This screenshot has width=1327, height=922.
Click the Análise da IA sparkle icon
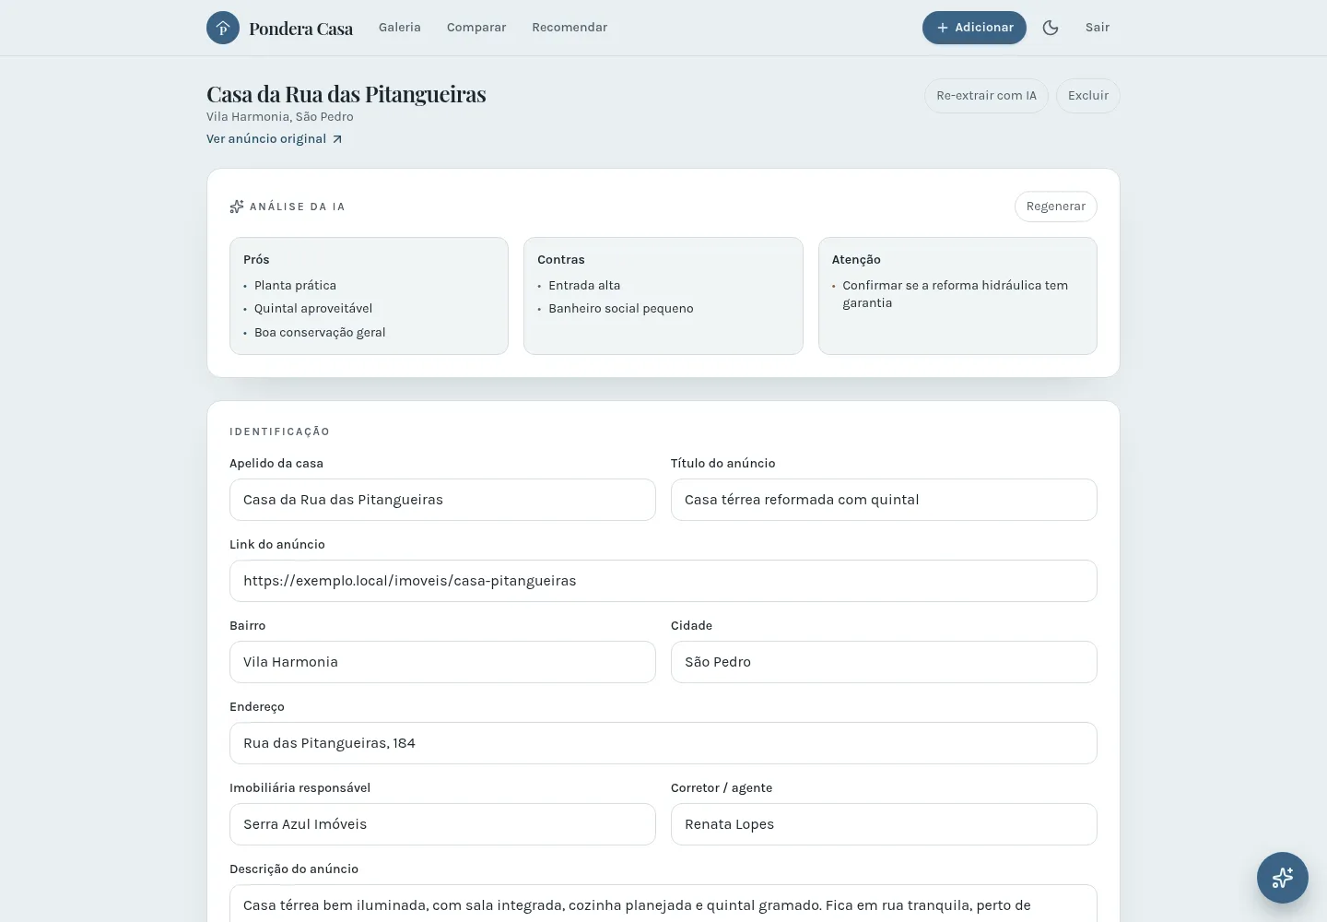click(237, 207)
